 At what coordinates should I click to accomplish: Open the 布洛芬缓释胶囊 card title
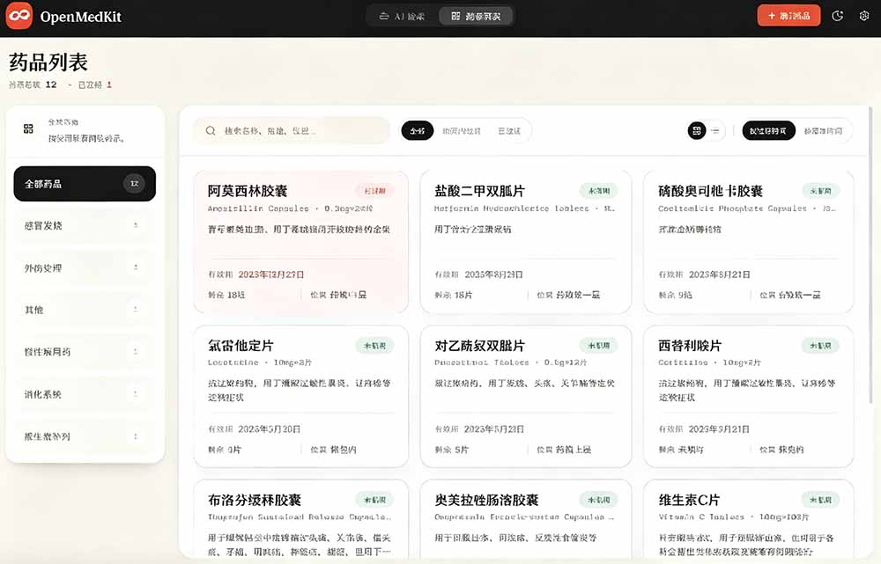tap(254, 500)
